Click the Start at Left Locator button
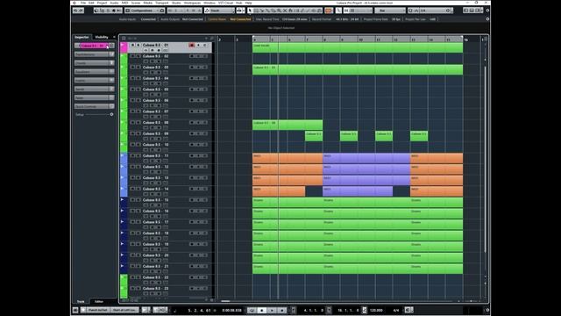 pos(124,310)
